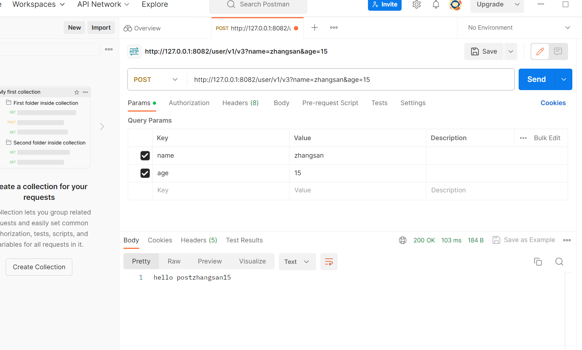Viewport: 582px width, 350px height.
Task: Search within response using magnifier icon
Action: (559, 262)
